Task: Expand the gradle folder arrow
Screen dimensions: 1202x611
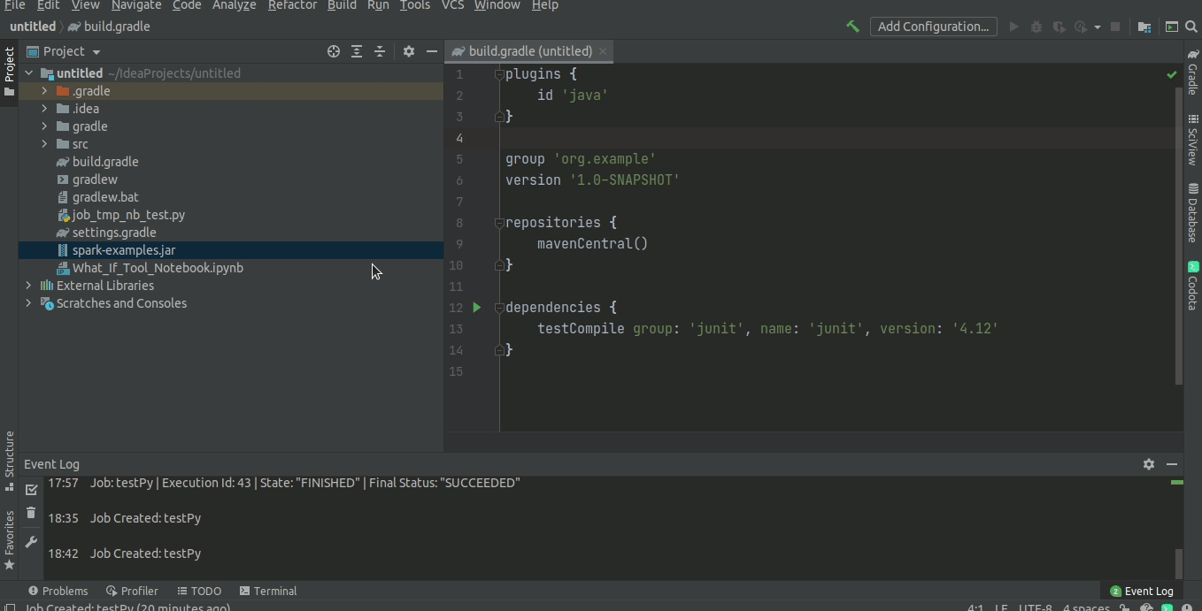Action: [44, 126]
